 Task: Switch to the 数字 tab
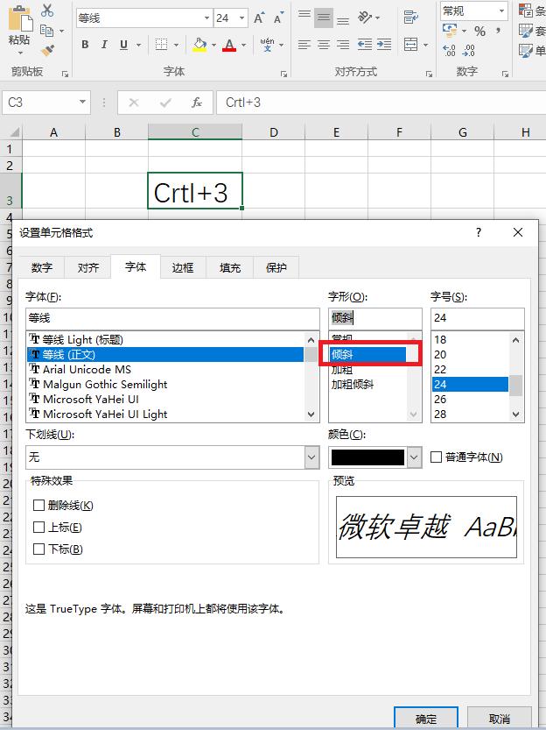point(42,267)
